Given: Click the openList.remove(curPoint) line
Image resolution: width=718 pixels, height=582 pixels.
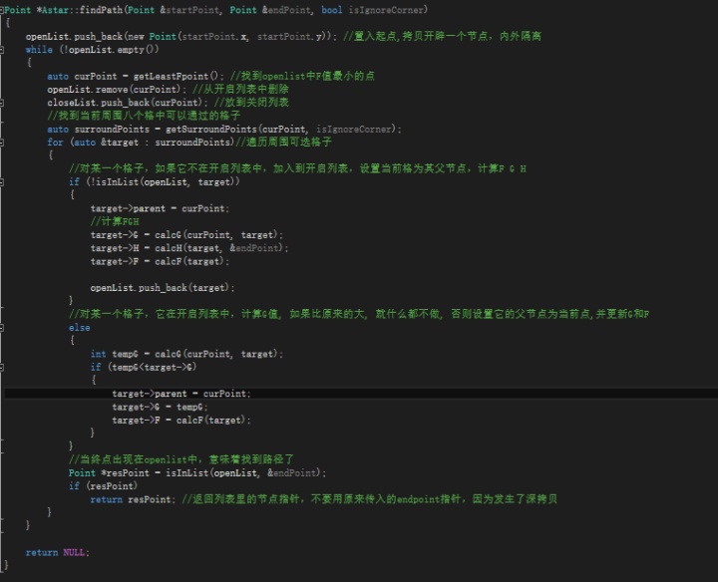Looking at the screenshot, I should [x=117, y=90].
